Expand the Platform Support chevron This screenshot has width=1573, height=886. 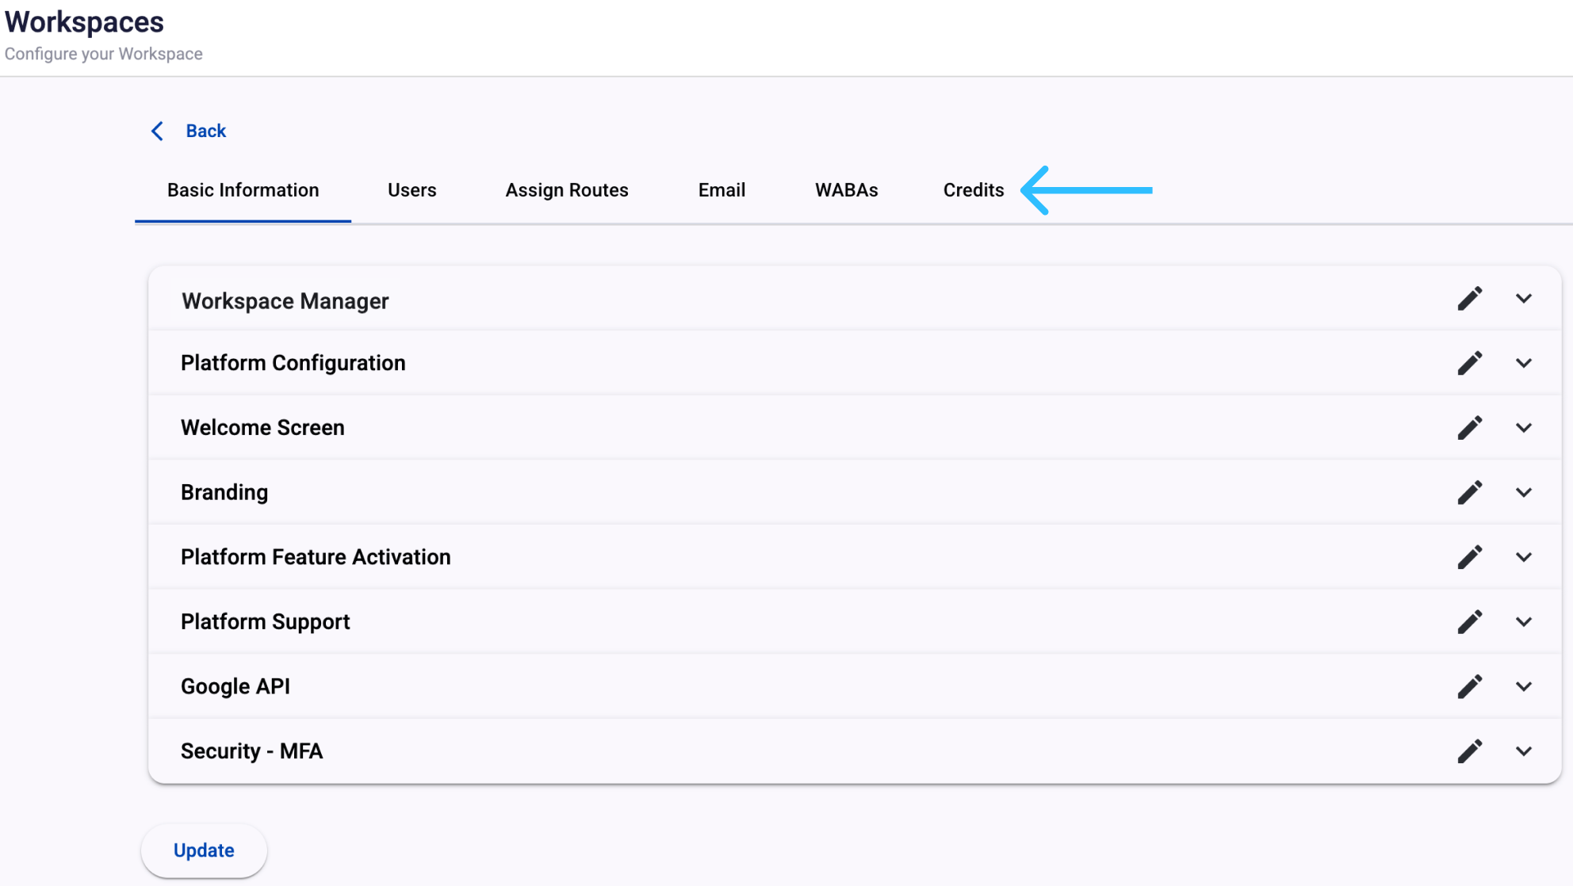point(1523,622)
